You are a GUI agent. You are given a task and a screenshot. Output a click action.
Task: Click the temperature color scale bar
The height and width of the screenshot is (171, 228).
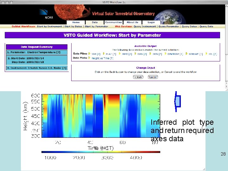pyautogui.click(x=101, y=152)
